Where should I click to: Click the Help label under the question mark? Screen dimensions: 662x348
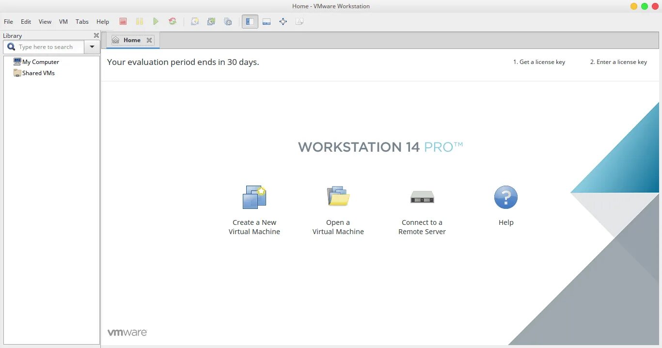tap(506, 222)
